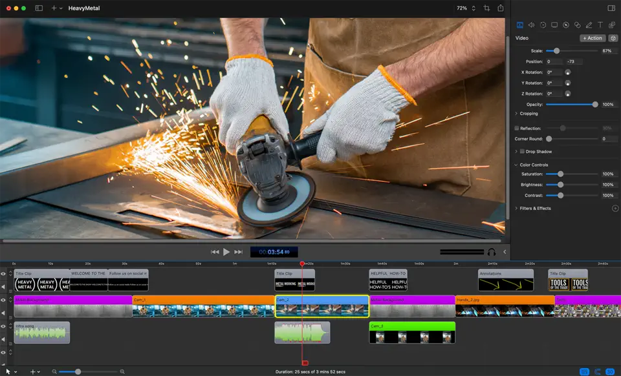Zoom out the timeline with magnifier
The image size is (621, 376).
coord(54,371)
